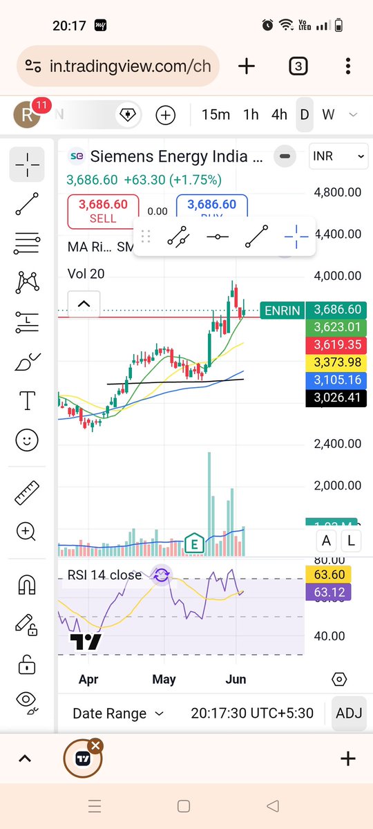Pick the crosshair tool in popup toolbar
The height and width of the screenshot is (829, 373).
(x=296, y=236)
